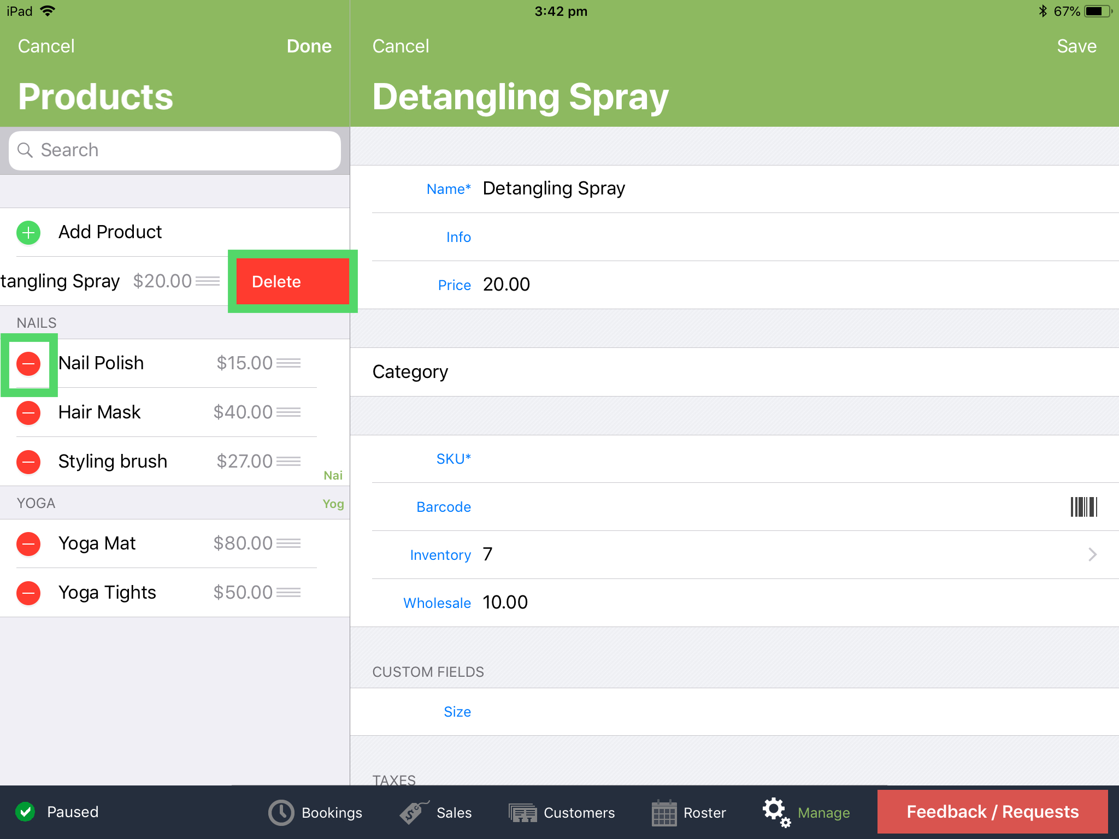Save the Detangling Spray product
This screenshot has height=839, width=1119.
[1076, 46]
